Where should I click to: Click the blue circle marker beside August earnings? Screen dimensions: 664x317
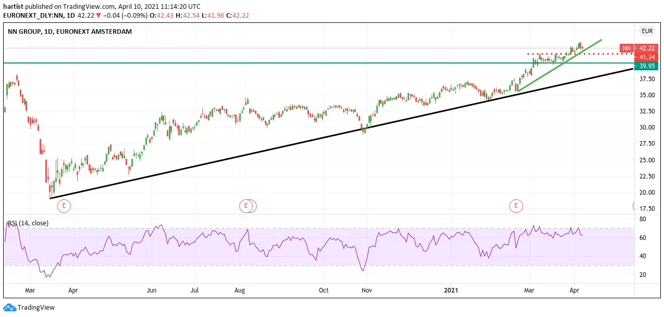pos(253,206)
